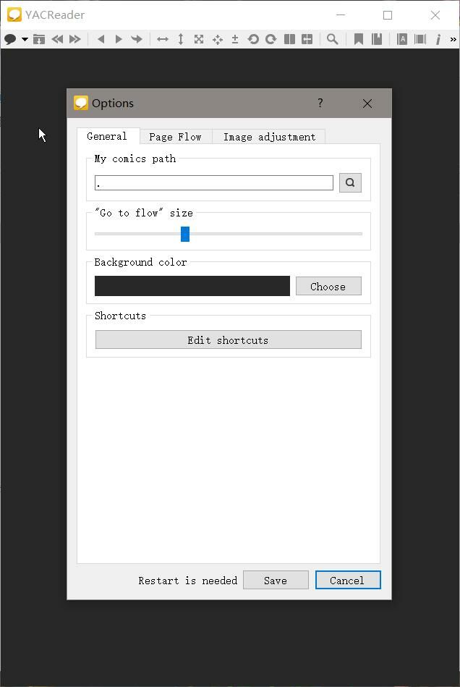Switch to the Image adjustment tab
This screenshot has height=687, width=460.
[269, 137]
